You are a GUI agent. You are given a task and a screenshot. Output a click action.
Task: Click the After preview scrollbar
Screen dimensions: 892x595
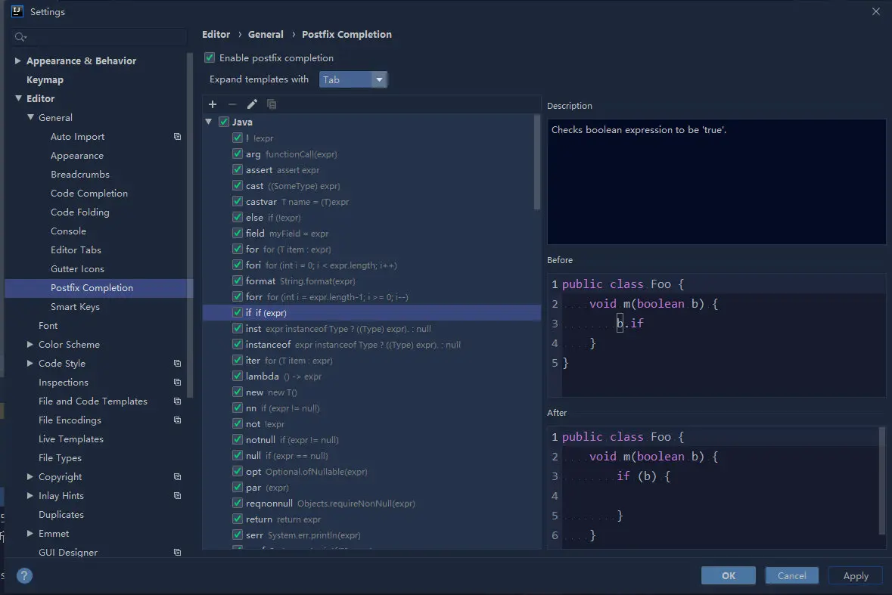tap(881, 481)
